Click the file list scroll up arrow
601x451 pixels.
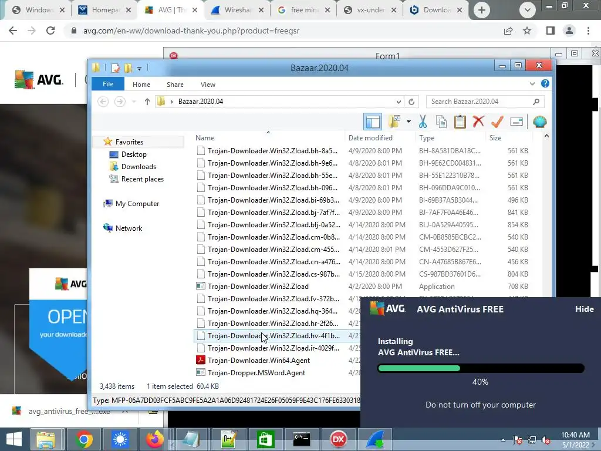point(546,136)
